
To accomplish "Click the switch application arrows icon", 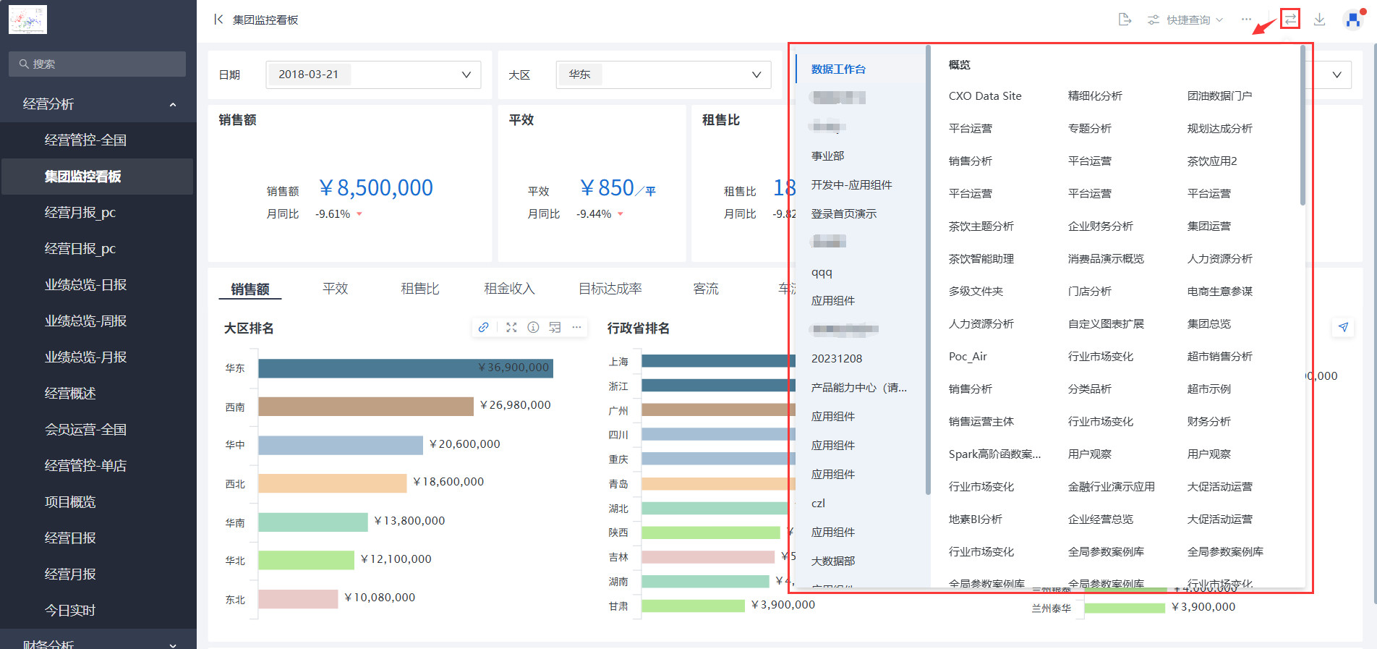I will (x=1289, y=20).
